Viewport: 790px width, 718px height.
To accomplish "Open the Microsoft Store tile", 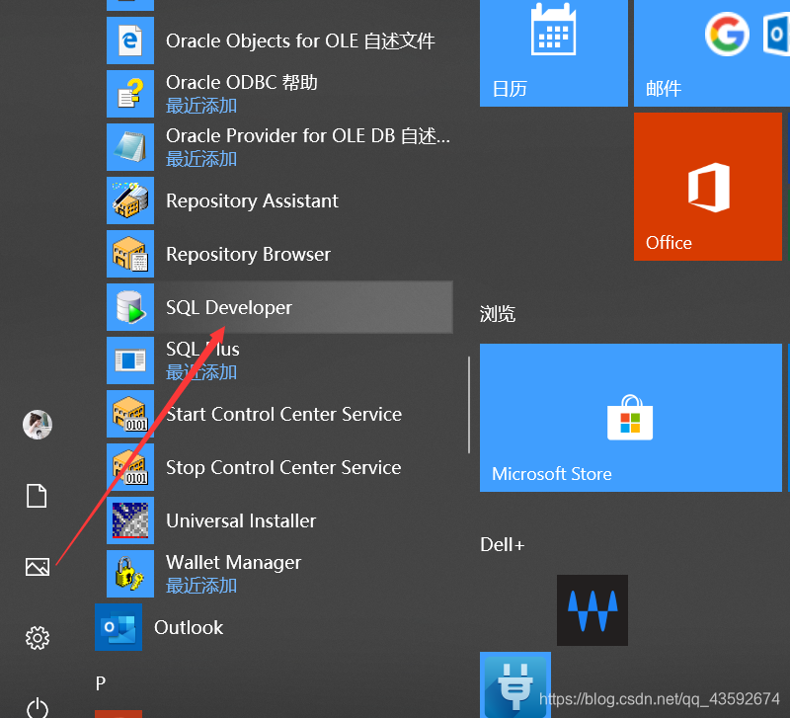I will (631, 418).
